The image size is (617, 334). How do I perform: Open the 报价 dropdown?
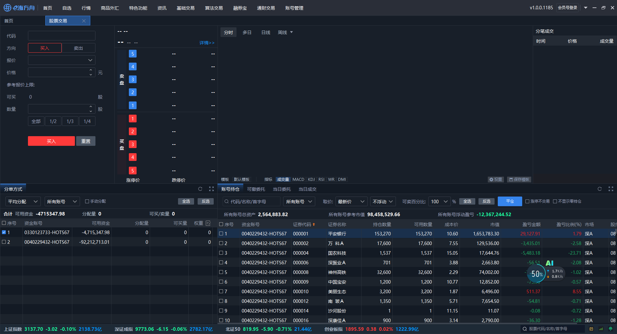pos(62,60)
